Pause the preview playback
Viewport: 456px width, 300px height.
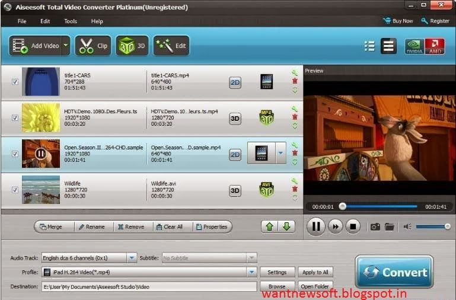316,226
